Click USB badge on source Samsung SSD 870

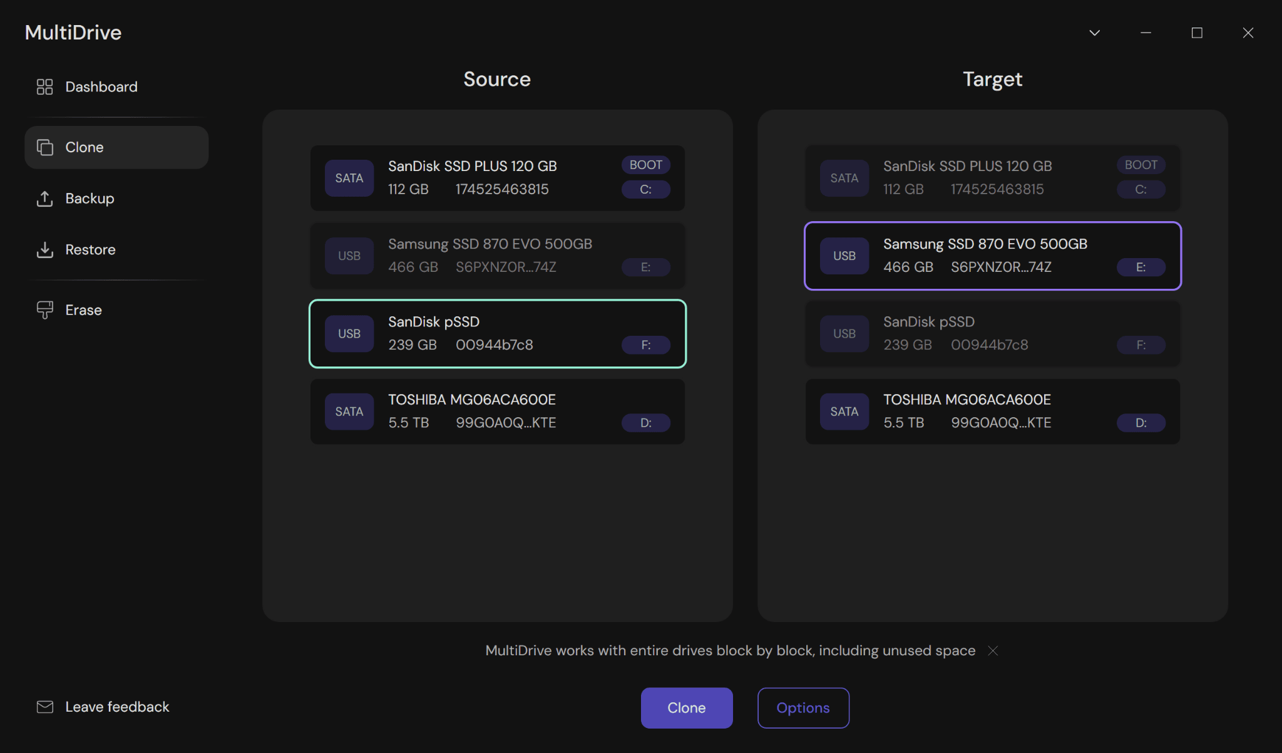click(349, 256)
